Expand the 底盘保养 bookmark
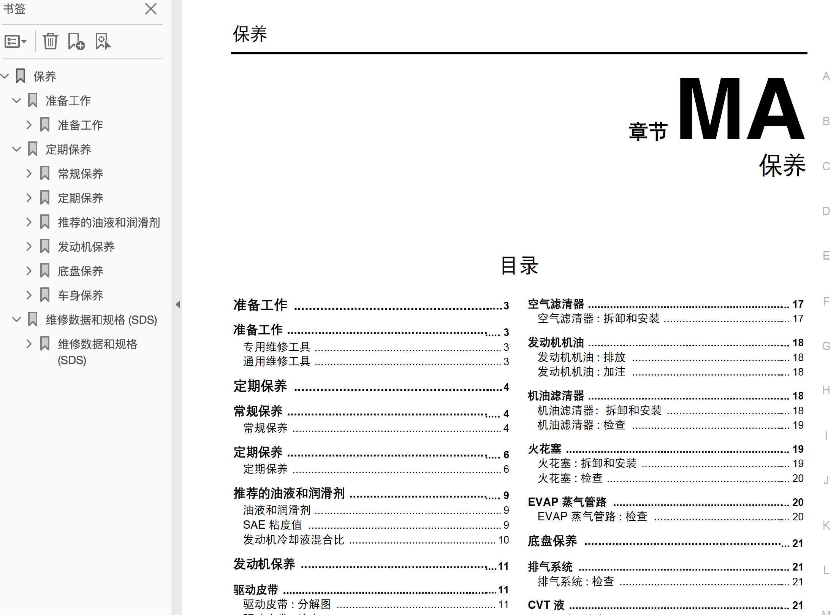The image size is (839, 615). [x=29, y=271]
